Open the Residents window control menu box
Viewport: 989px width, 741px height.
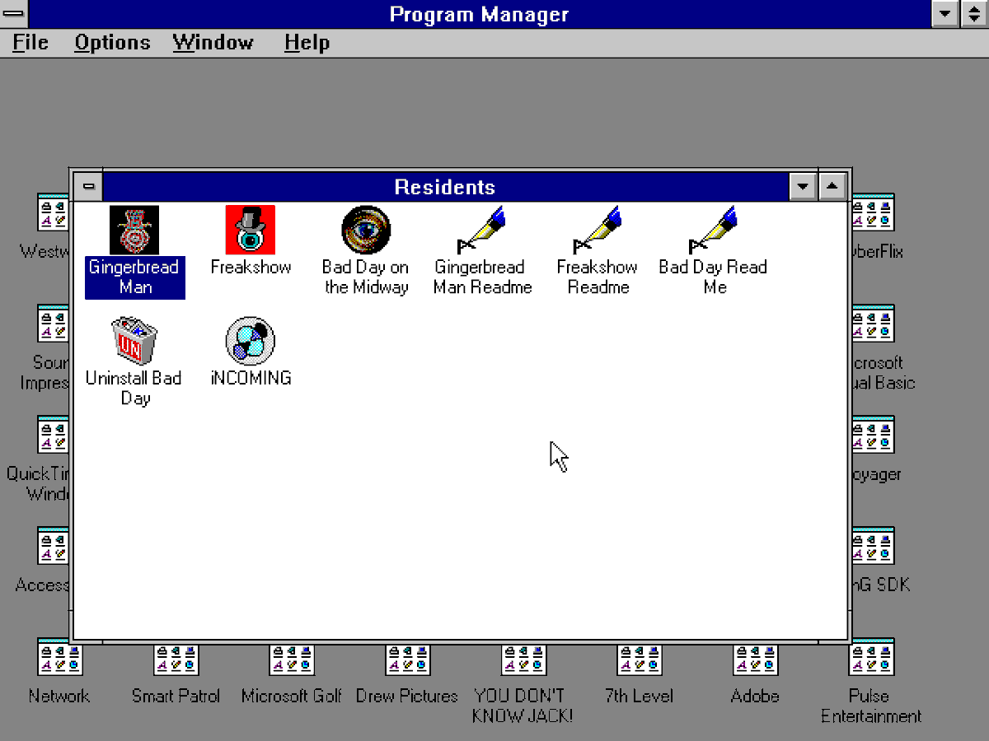click(88, 187)
